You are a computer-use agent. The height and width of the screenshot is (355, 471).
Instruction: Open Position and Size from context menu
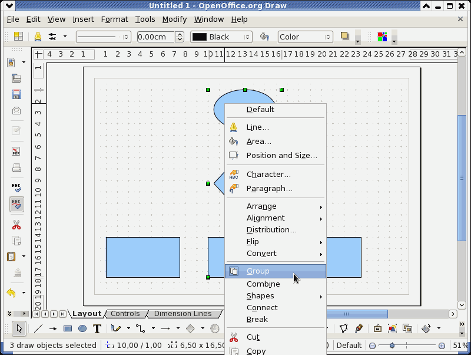[276, 156]
